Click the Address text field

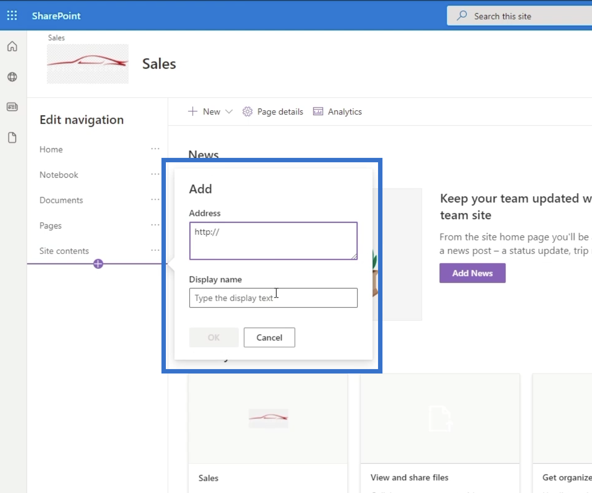[274, 241]
